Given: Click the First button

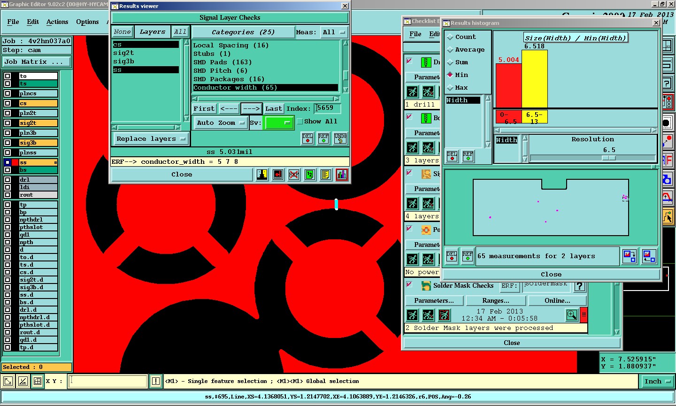Looking at the screenshot, I should click(204, 108).
